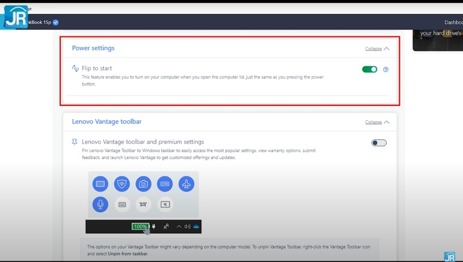Click the blue verified checkmark badge

[56, 23]
